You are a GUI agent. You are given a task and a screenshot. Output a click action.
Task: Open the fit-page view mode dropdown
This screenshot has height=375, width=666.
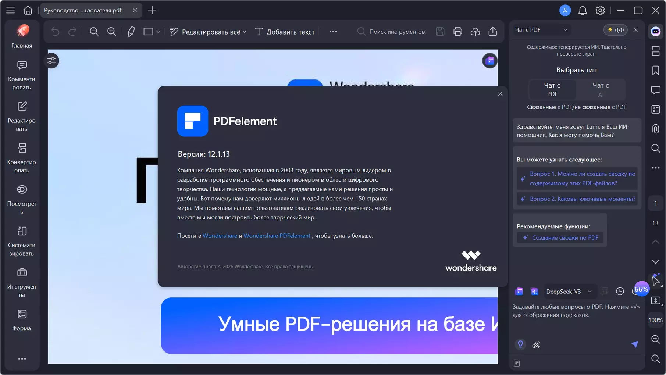pos(657,300)
